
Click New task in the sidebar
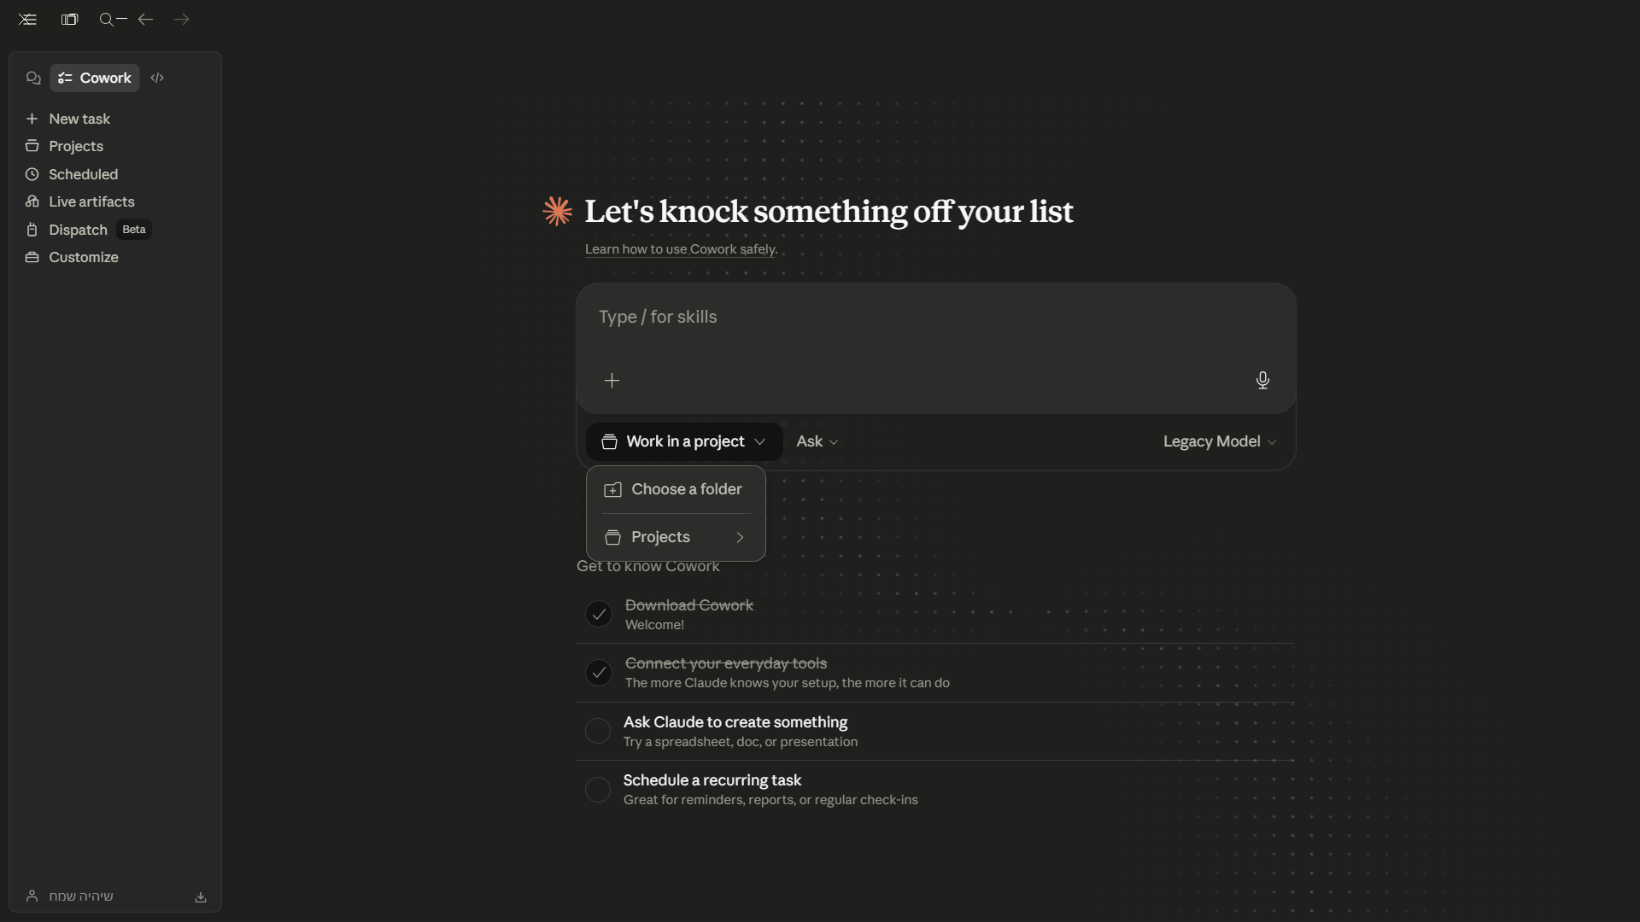79,119
